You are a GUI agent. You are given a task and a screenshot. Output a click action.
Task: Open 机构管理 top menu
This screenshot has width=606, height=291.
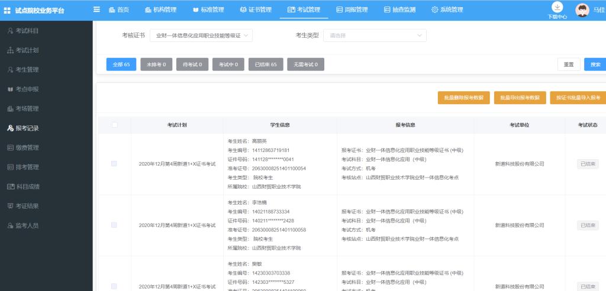pyautogui.click(x=160, y=10)
